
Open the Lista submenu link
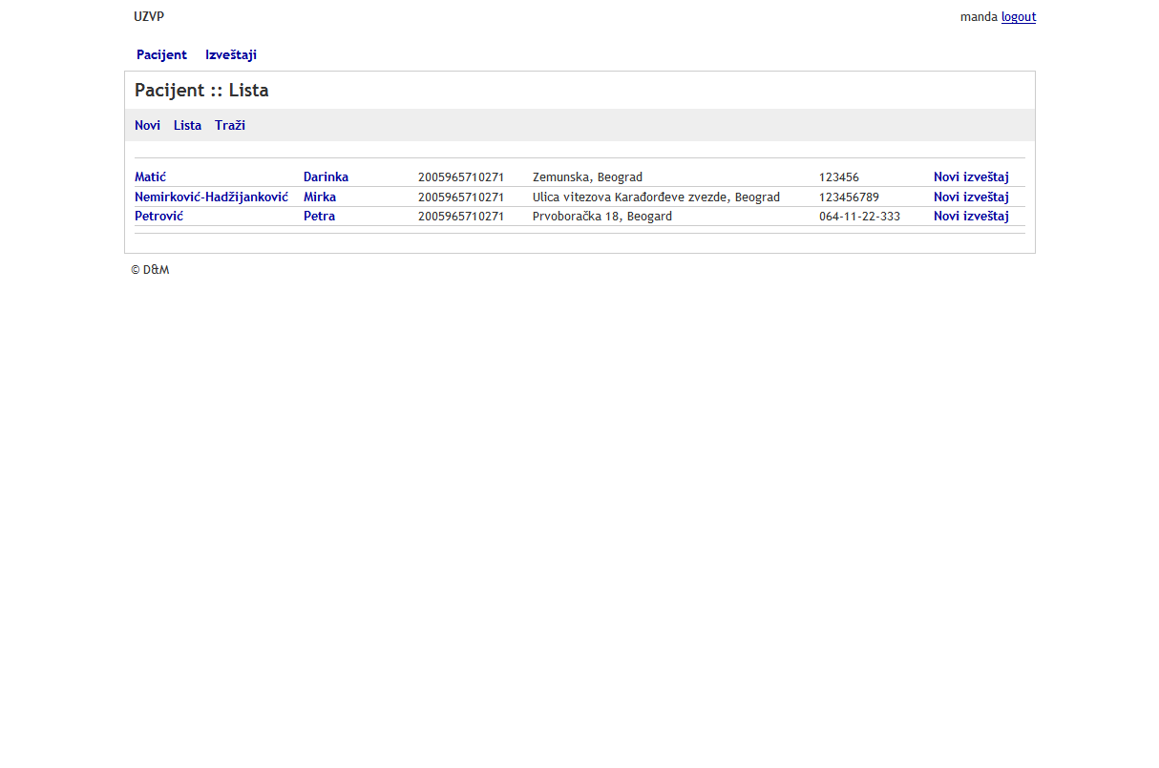[187, 126]
